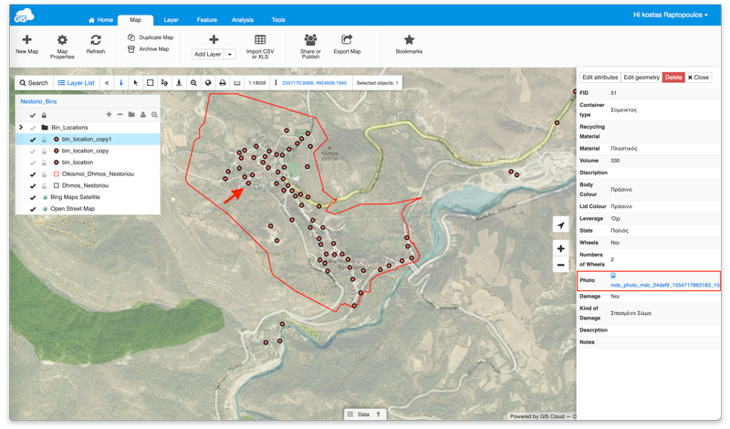Open the Bookmarks star icon
Viewport: 730px width, 429px height.
pyautogui.click(x=409, y=40)
